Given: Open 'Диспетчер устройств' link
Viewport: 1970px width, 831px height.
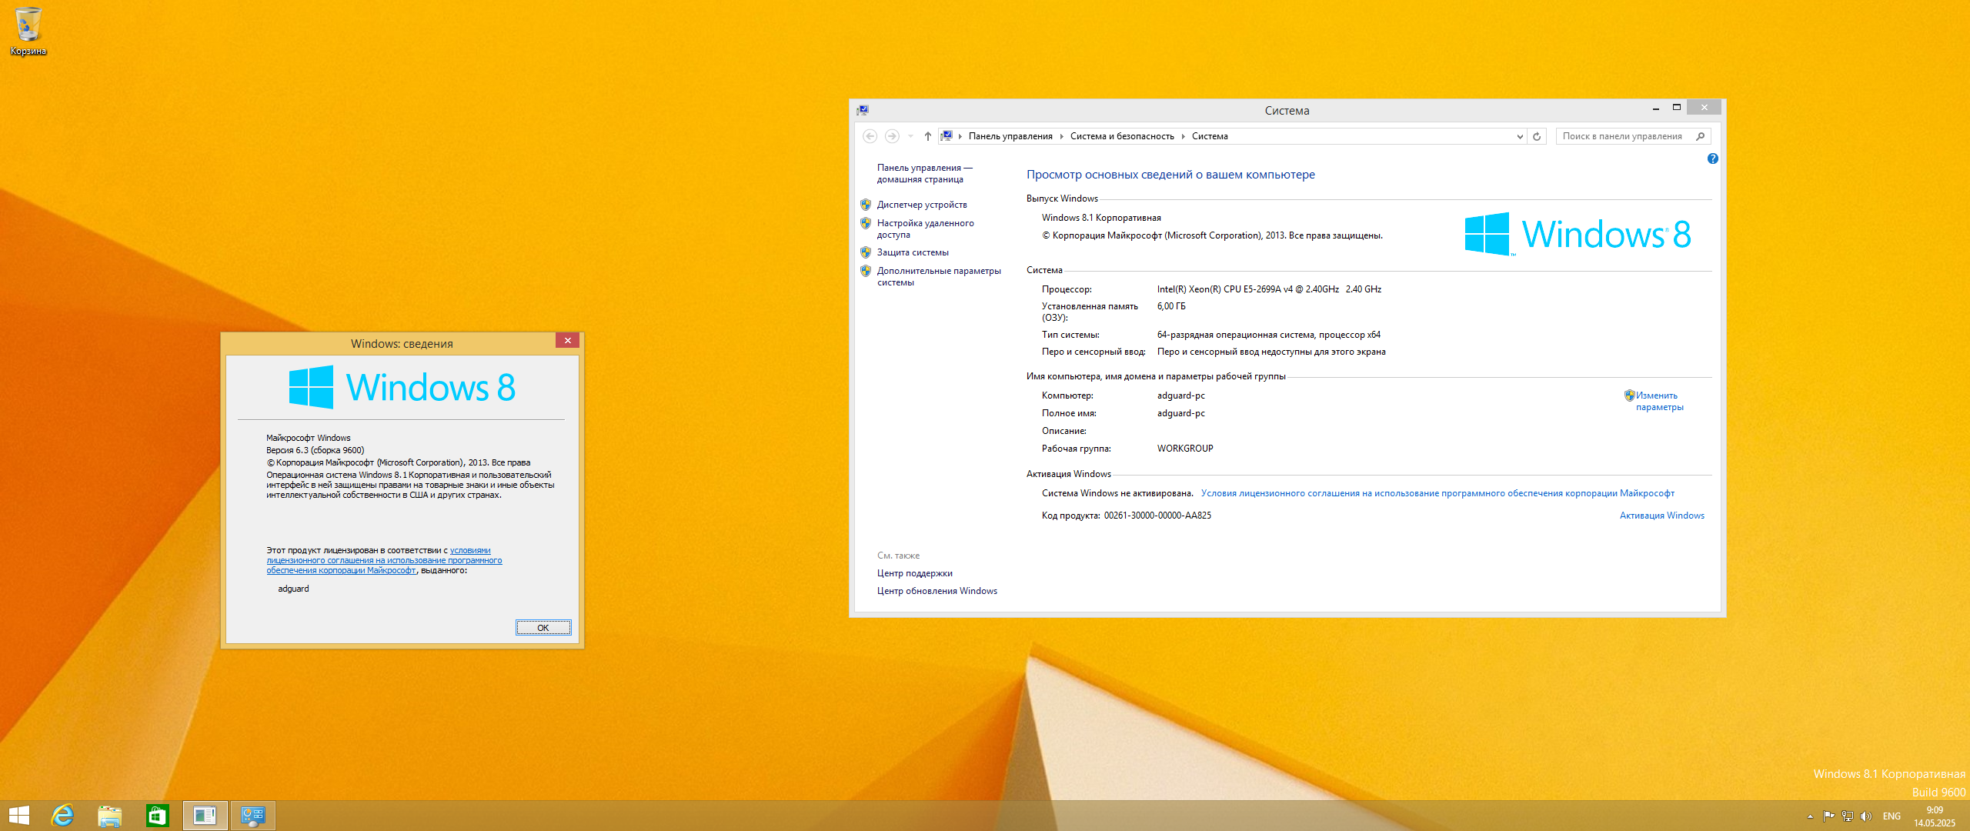Looking at the screenshot, I should (922, 205).
